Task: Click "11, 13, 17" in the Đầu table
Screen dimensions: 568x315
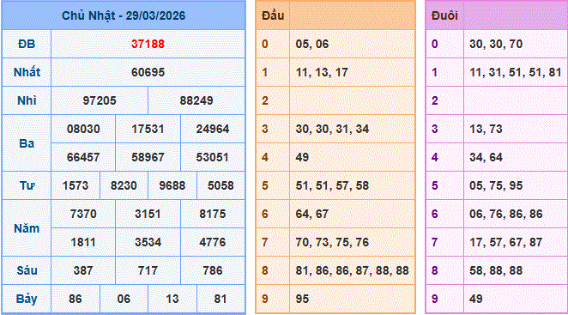Action: pos(322,72)
